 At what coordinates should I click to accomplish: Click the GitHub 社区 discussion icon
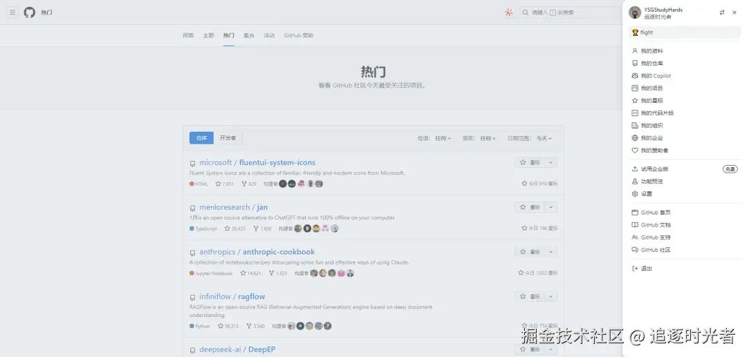click(634, 249)
